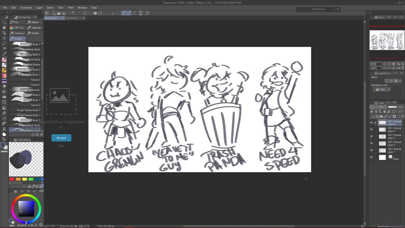Select the Fill bucket tool

coord(4,96)
